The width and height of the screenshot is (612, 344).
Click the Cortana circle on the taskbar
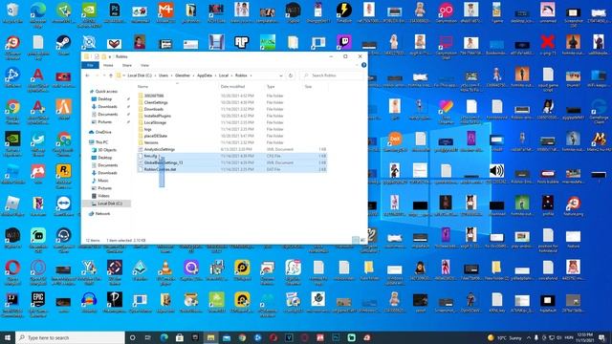point(133,337)
